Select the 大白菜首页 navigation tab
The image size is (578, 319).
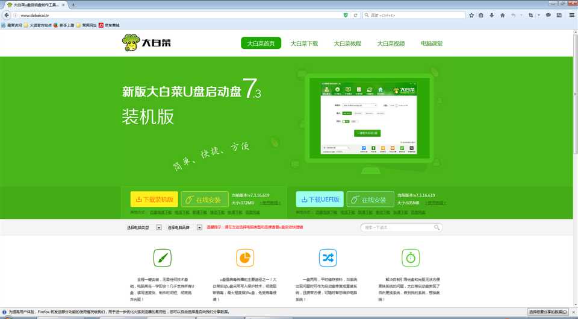(261, 43)
